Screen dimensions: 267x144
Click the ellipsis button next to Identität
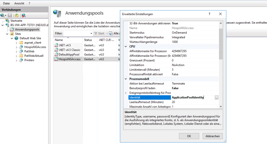(217, 97)
